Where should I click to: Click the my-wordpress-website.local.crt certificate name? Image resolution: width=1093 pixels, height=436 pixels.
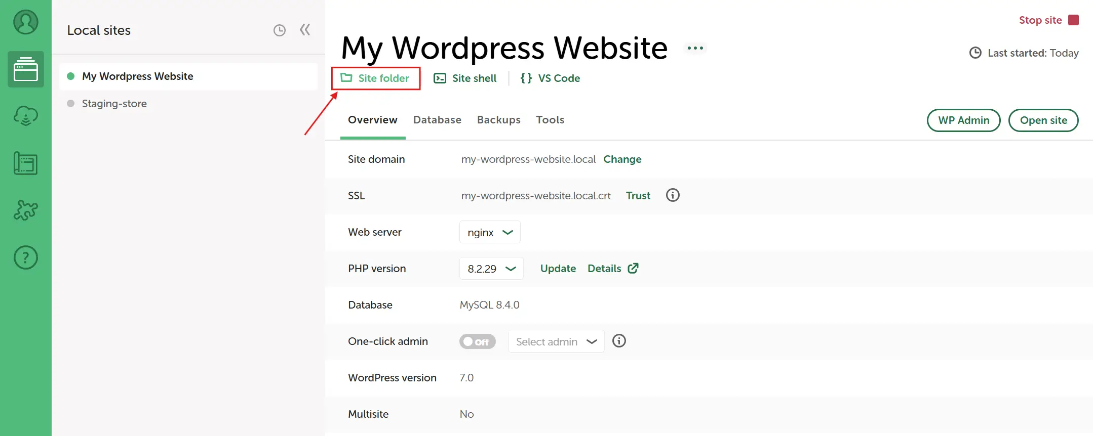pos(536,196)
